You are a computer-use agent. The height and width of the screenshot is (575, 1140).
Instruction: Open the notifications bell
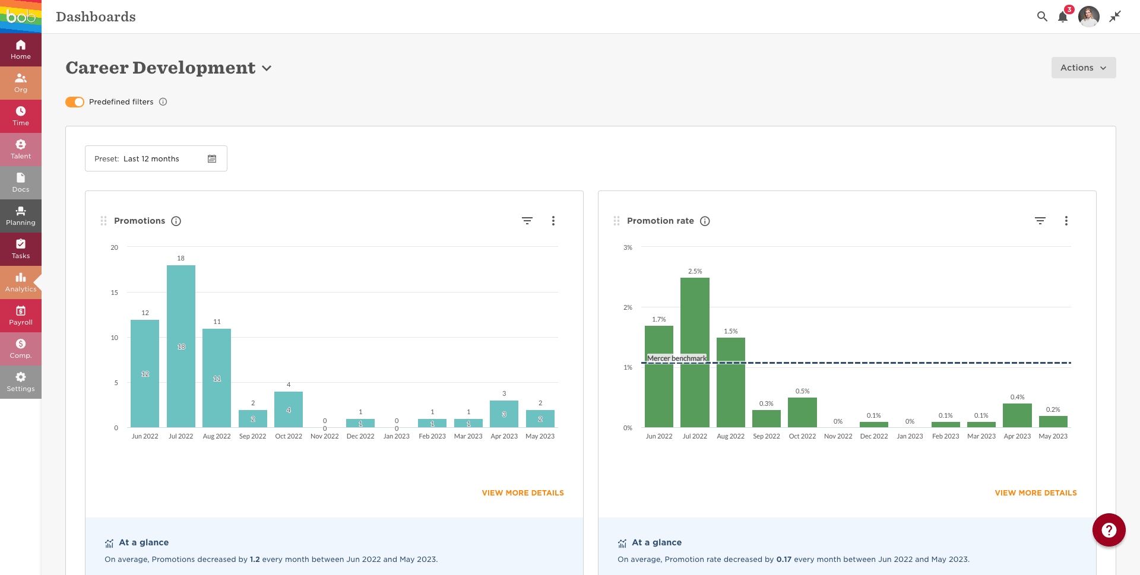(1063, 17)
